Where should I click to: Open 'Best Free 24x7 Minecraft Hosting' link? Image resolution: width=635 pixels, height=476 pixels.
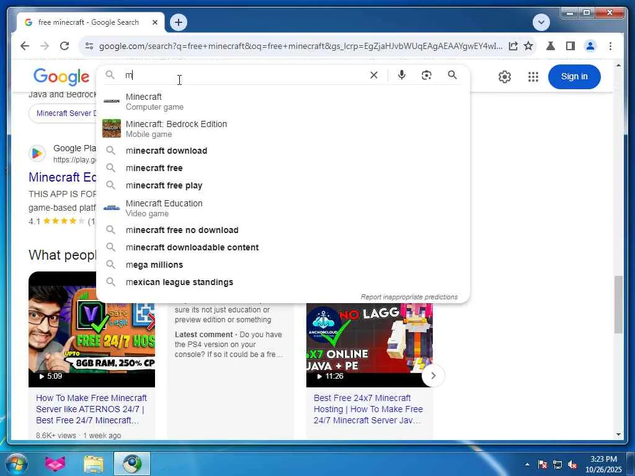click(368, 409)
